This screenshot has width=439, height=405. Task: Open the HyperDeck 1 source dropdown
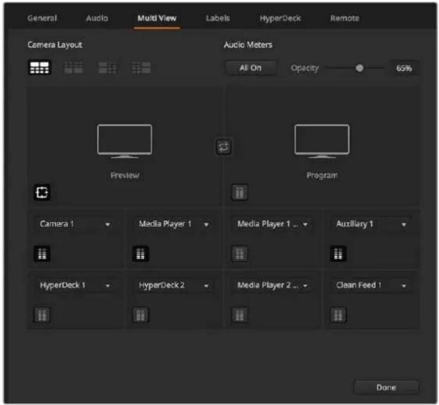click(x=75, y=286)
